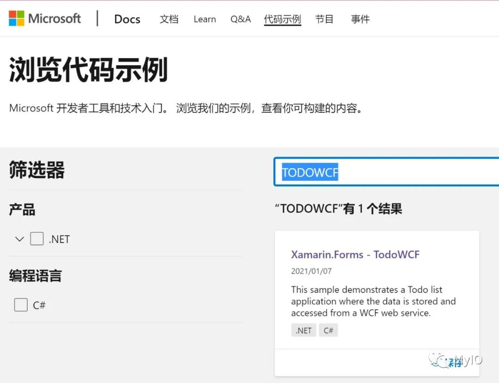The width and height of the screenshot is (499, 383).
Task: Click the TODOWCF search field
Action: pyautogui.click(x=386, y=172)
